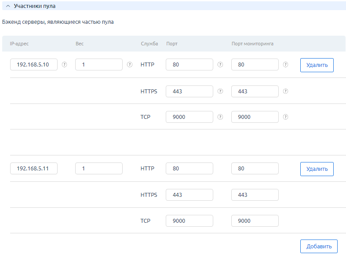Click help icon beside first TCP monitoring port
Image resolution: width=346 pixels, height=258 pixels.
(x=285, y=117)
